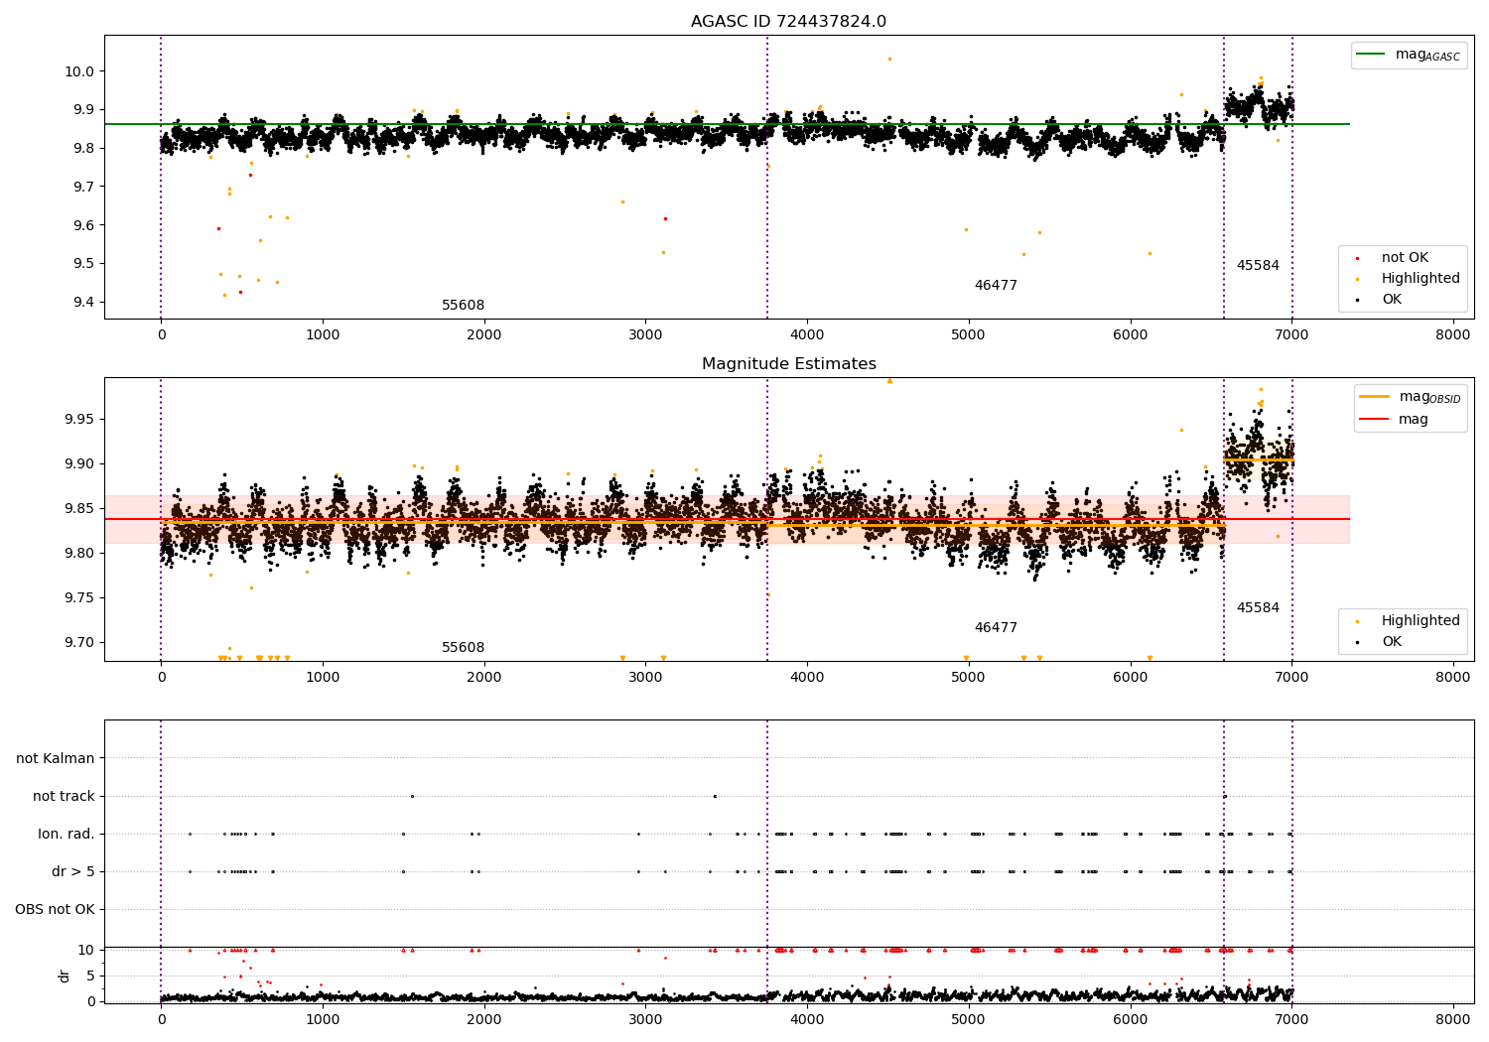The image size is (1489, 1042).
Task: Click the 'Ion. rad.' axis label
Action: [x=67, y=834]
